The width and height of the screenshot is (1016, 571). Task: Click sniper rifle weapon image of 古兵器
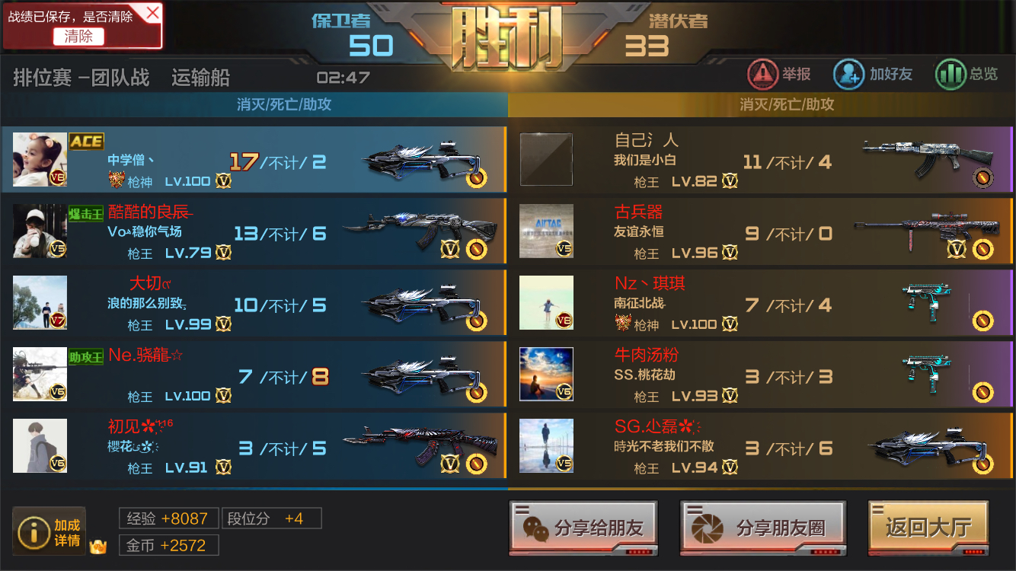click(926, 225)
